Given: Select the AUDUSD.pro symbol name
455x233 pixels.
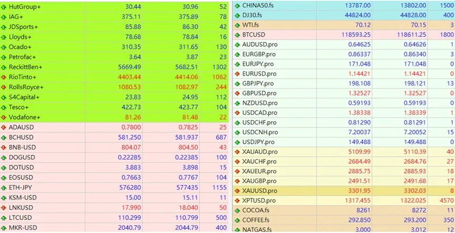Looking at the screenshot, I should [x=260, y=45].
